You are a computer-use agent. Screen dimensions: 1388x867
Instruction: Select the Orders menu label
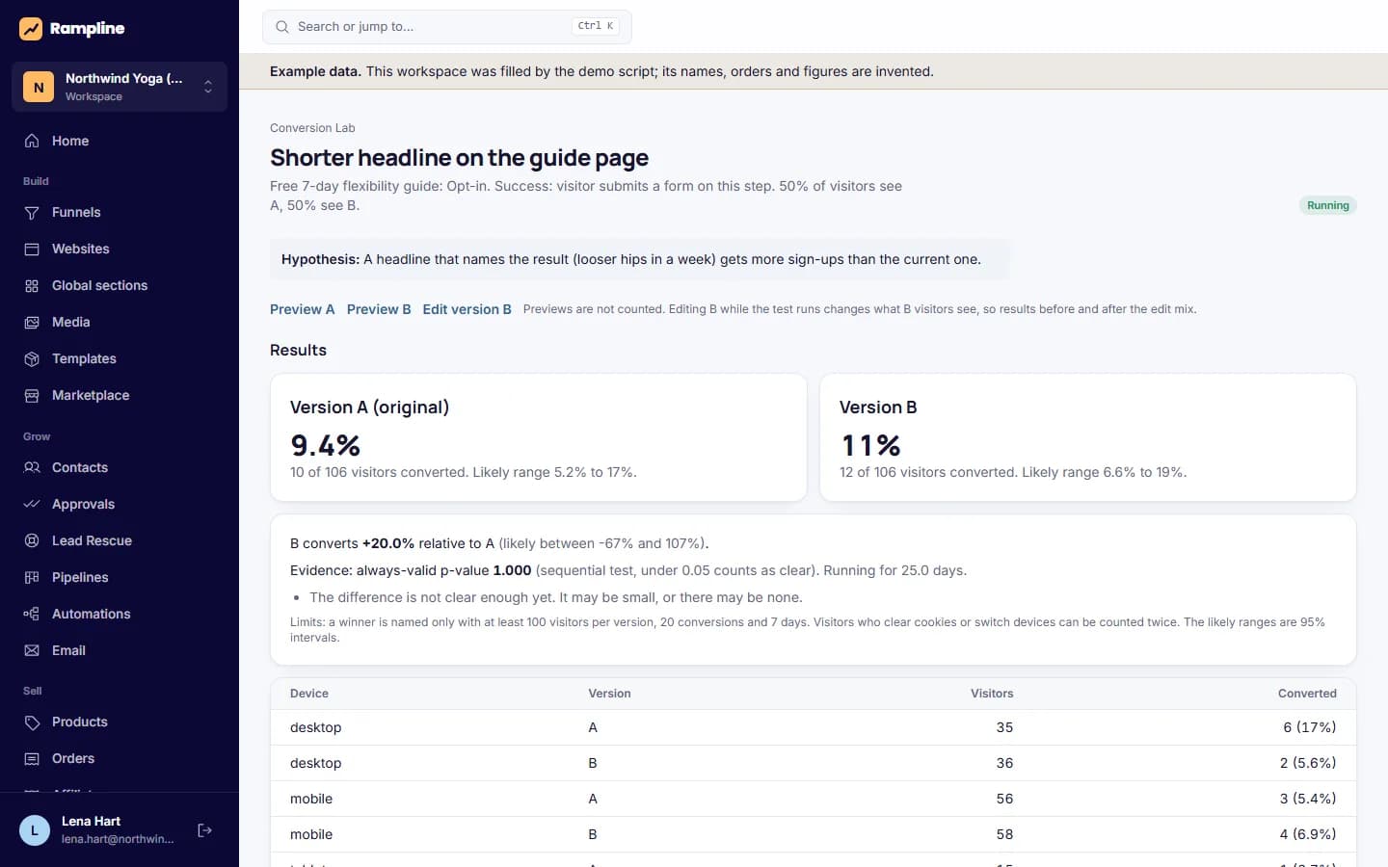[x=73, y=758]
